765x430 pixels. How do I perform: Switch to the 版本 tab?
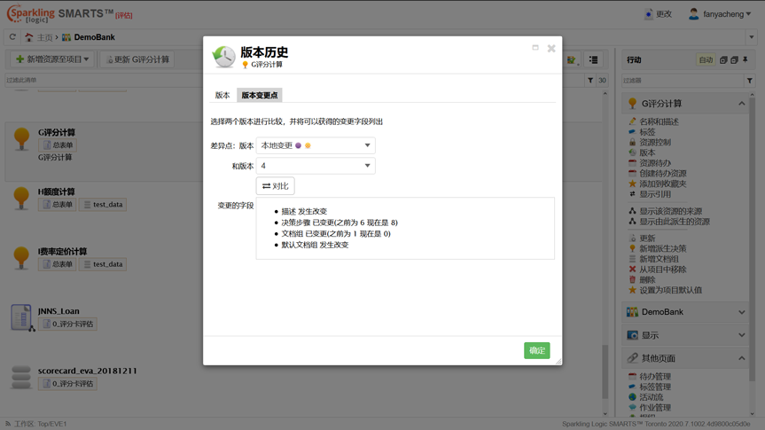pyautogui.click(x=222, y=95)
